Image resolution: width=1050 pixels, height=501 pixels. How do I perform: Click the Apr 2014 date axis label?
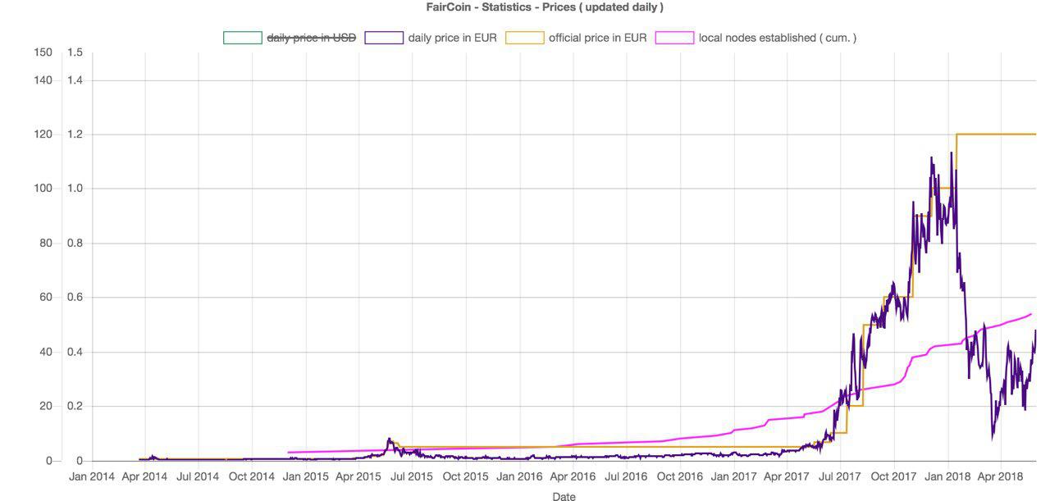pyautogui.click(x=144, y=476)
